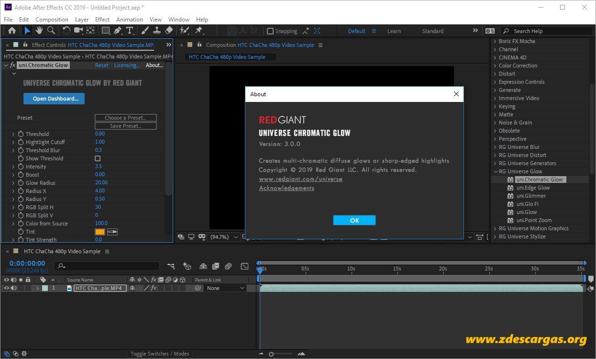Image resolution: width=596 pixels, height=359 pixels.
Task: Toggle the lock on Effect Controls panel
Action: [x=25, y=45]
